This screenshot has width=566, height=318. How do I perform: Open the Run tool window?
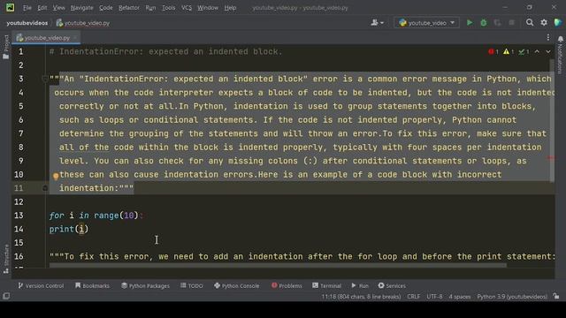tap(360, 285)
